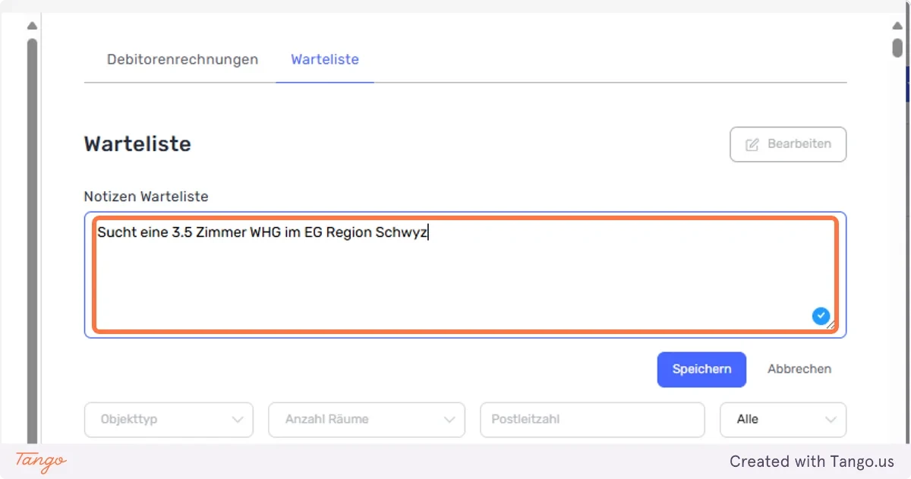Open the Alle filter dropdown

pyautogui.click(x=783, y=419)
